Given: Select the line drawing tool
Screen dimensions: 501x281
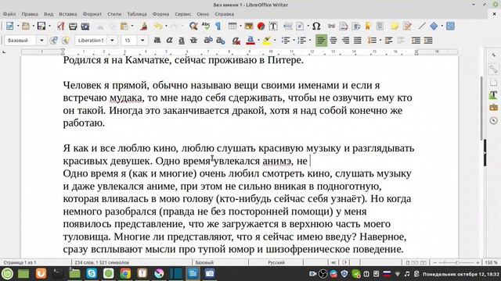Looking at the screenshot, I should 422,26.
